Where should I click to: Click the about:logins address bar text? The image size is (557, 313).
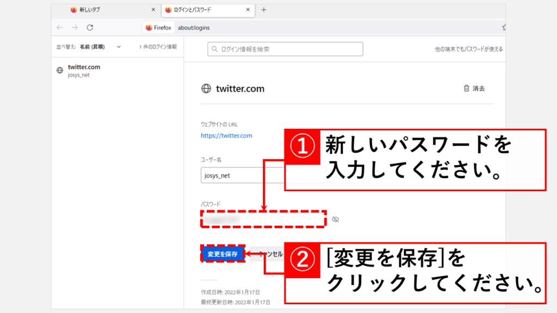pos(194,28)
